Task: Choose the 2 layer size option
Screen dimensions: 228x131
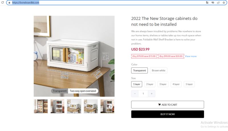Action: coord(150,84)
